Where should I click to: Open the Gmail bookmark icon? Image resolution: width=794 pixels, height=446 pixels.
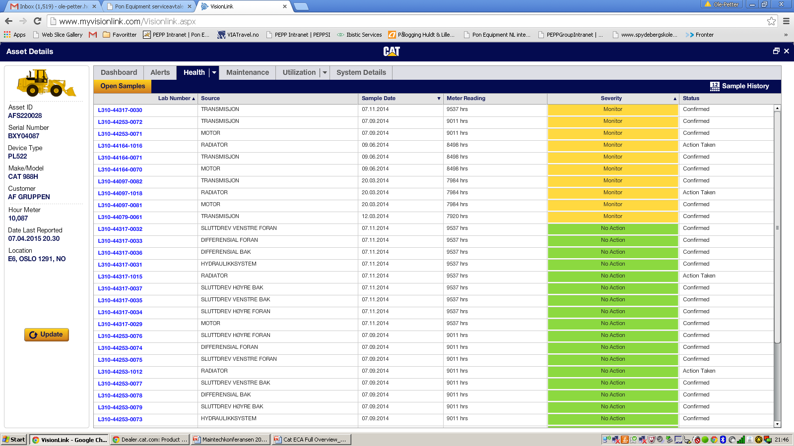click(93, 35)
